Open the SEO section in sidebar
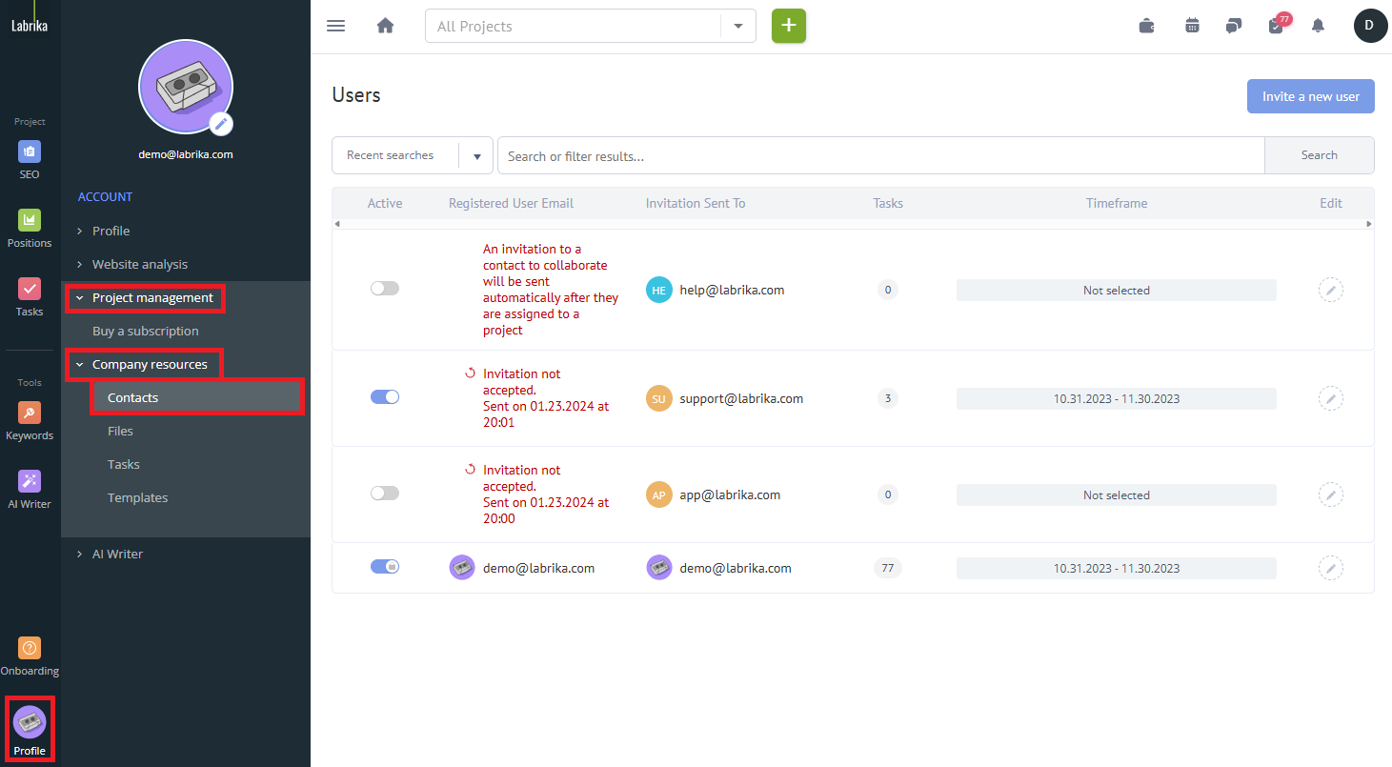Image resolution: width=1392 pixels, height=767 pixels. [x=30, y=158]
